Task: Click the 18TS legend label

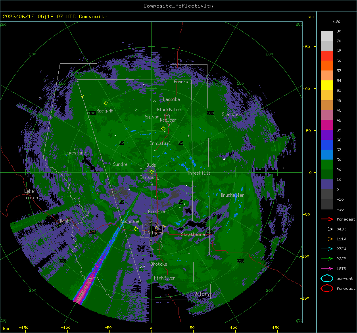Action: [x=341, y=269]
